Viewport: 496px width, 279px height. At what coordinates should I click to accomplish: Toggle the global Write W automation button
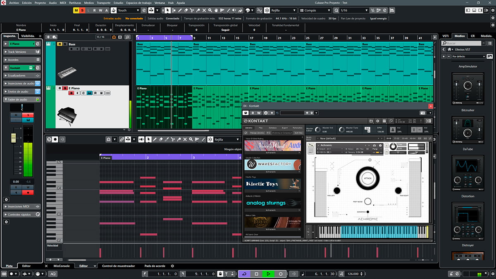(x=100, y=10)
